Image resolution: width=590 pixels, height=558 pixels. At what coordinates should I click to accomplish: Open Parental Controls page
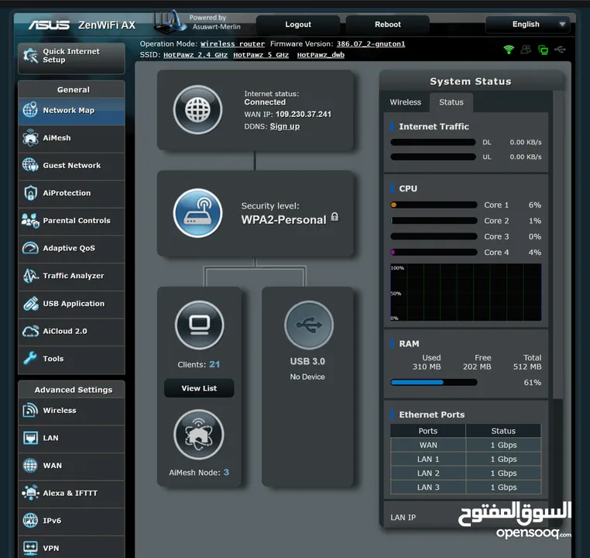click(x=71, y=222)
